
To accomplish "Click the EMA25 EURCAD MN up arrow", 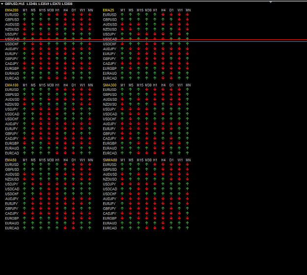I will click(x=187, y=78).
